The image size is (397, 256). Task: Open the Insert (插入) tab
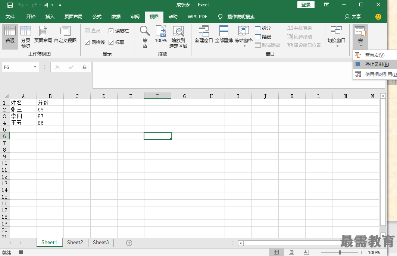click(x=50, y=17)
